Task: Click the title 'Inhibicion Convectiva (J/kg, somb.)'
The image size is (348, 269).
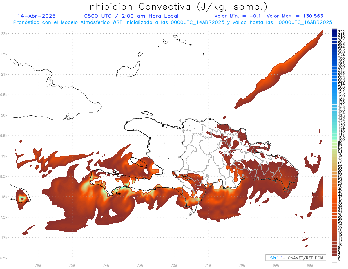Action: [177, 7]
